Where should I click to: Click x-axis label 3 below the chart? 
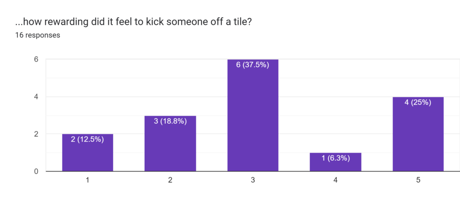click(x=253, y=180)
